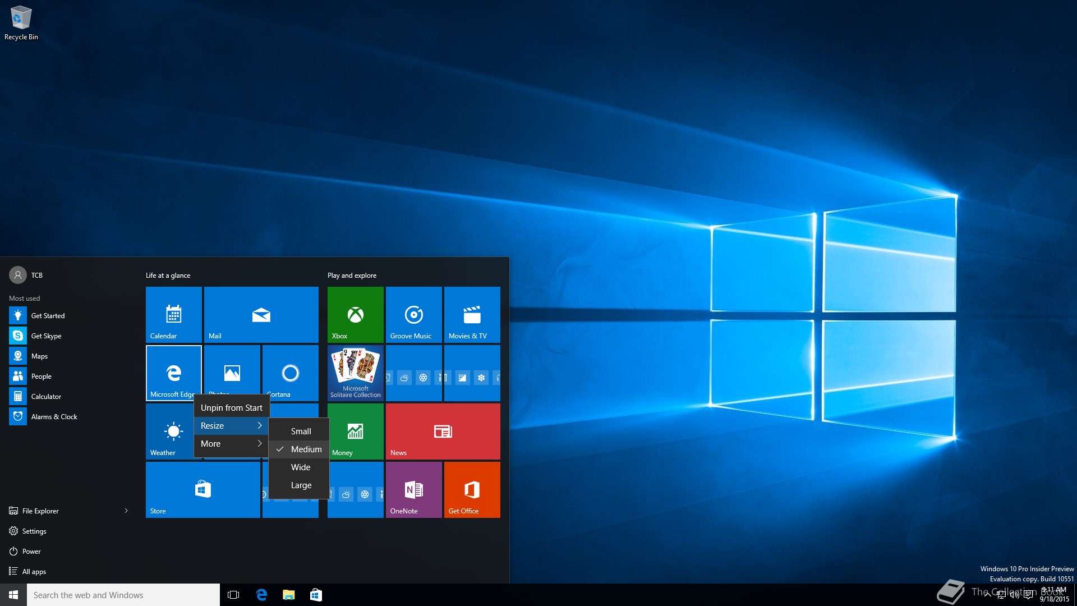Open Task View on the taskbar
Image resolution: width=1077 pixels, height=606 pixels.
pyautogui.click(x=233, y=595)
